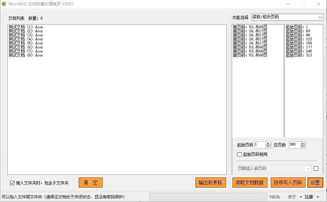Click the 数量: 8 document count label
Image resolution: width=327 pixels, height=202 pixels.
click(x=35, y=18)
